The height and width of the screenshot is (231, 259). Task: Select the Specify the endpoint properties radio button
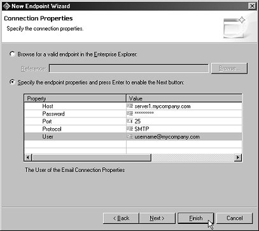click(x=12, y=82)
